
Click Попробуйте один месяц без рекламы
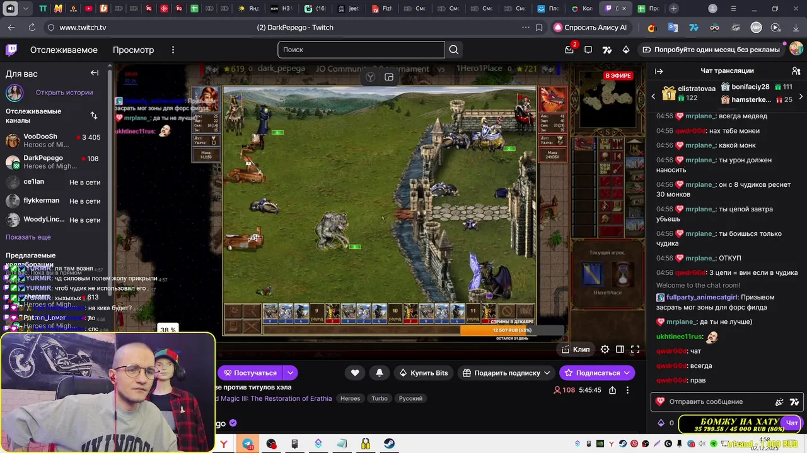(x=711, y=50)
